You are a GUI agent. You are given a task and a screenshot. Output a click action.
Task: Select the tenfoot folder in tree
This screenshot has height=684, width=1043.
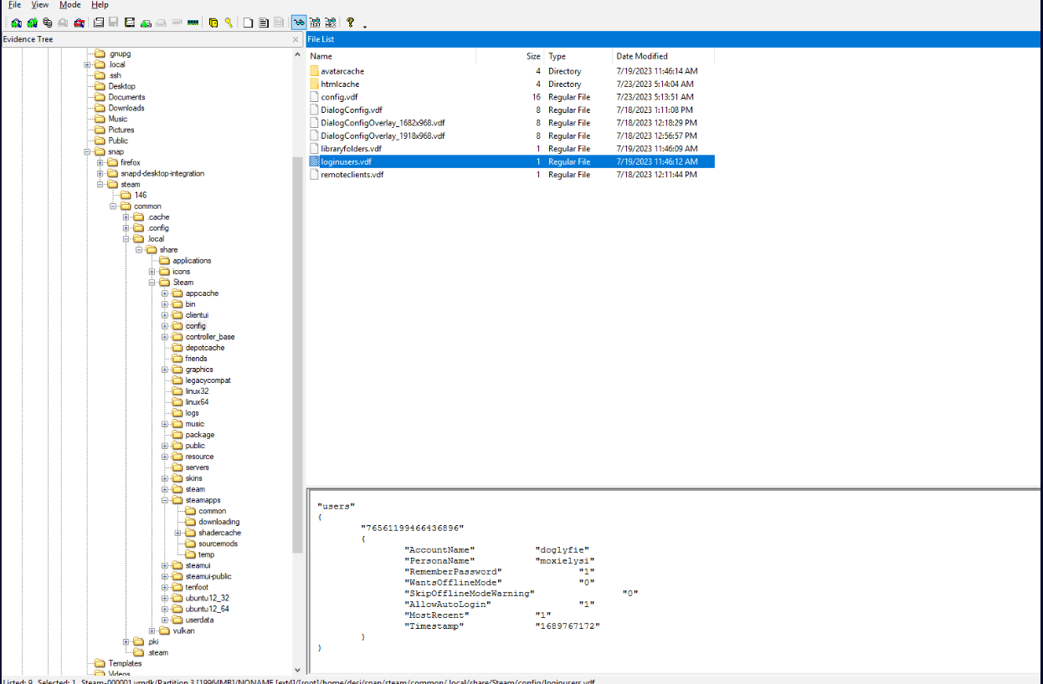click(197, 587)
